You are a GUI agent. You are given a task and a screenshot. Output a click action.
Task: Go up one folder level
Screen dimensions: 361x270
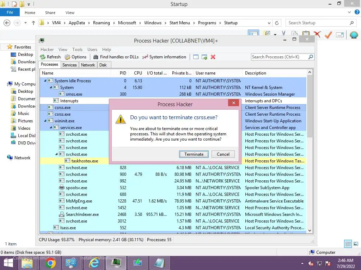[33, 23]
